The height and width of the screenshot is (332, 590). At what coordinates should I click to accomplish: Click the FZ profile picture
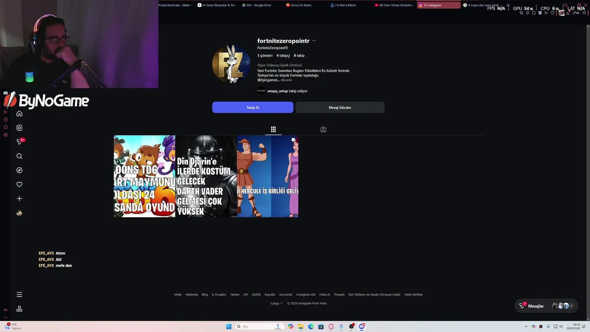click(x=231, y=64)
